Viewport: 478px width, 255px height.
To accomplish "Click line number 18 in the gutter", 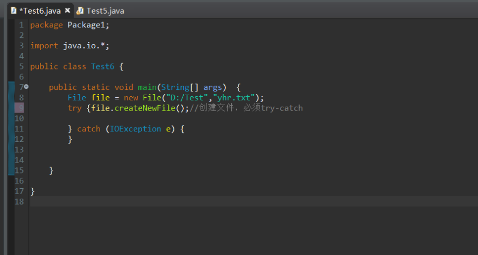I will (19, 201).
